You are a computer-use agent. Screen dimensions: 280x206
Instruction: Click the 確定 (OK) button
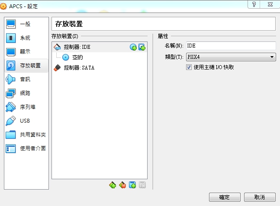(x=224, y=197)
